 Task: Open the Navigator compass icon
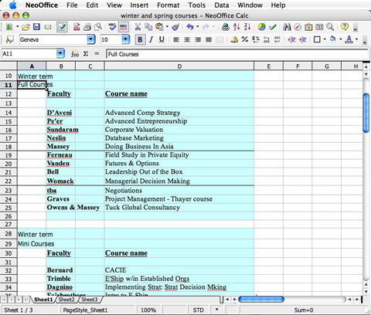tap(298, 27)
